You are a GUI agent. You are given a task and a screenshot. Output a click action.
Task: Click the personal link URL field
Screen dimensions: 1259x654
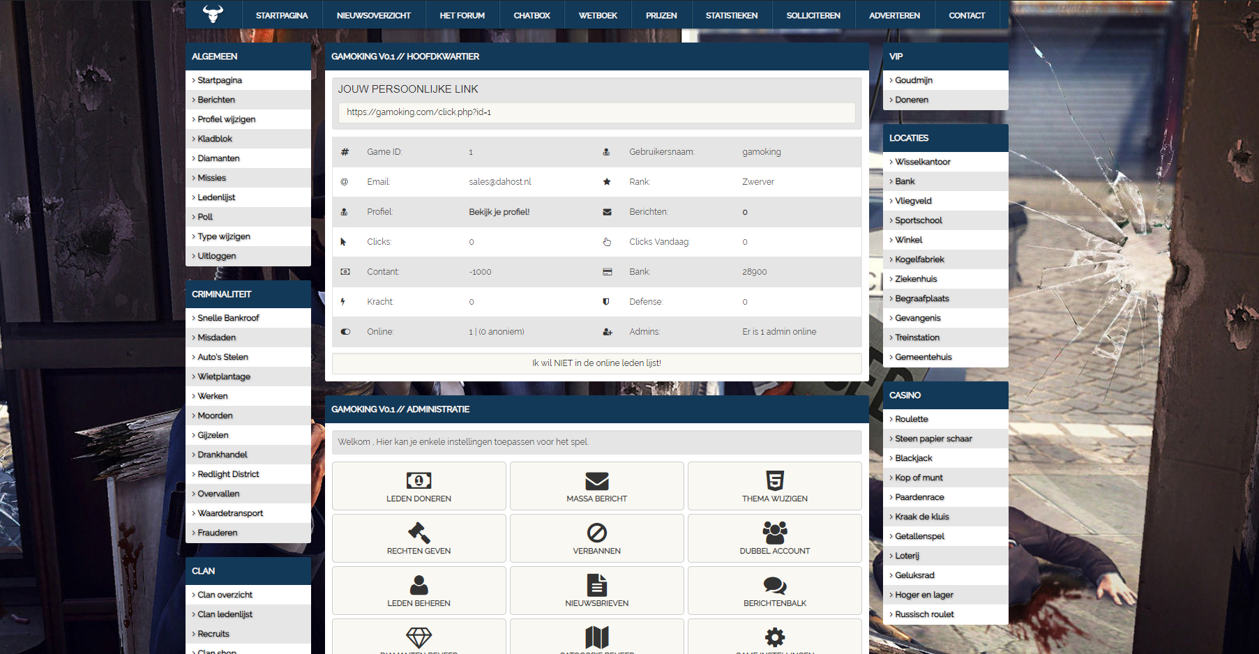pos(596,112)
